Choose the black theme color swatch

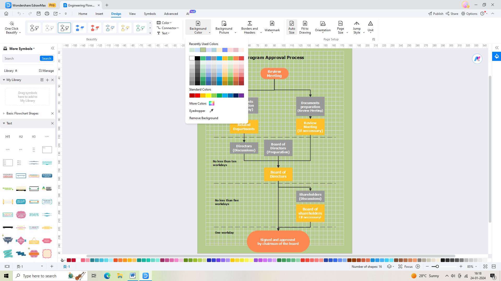(x=198, y=58)
